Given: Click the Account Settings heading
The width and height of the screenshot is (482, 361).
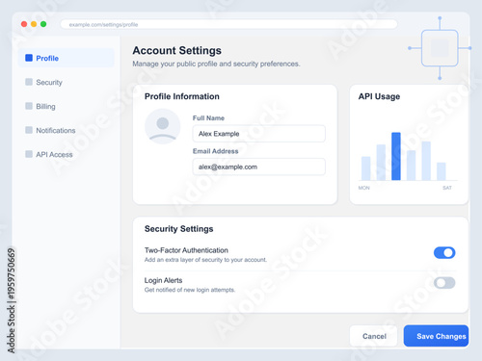Looking at the screenshot, I should coord(177,50).
